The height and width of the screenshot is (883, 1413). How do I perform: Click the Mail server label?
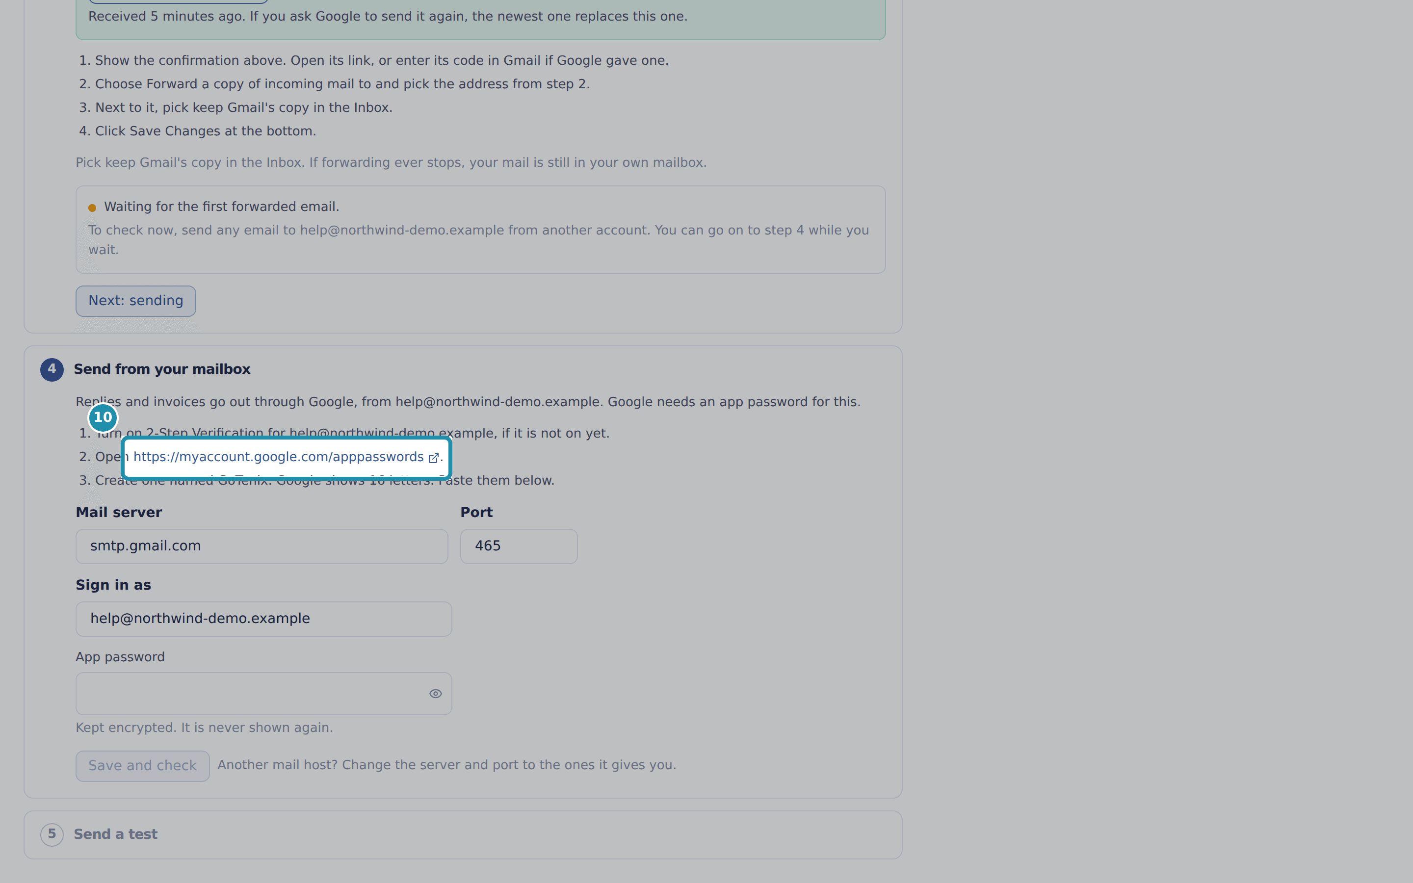point(119,512)
